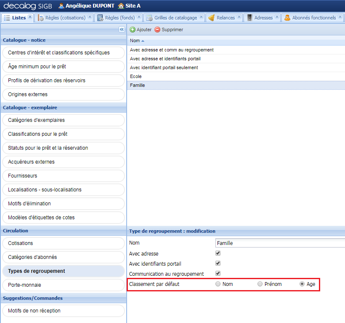Select the Nom radio button
The width and height of the screenshot is (345, 323).
point(218,284)
